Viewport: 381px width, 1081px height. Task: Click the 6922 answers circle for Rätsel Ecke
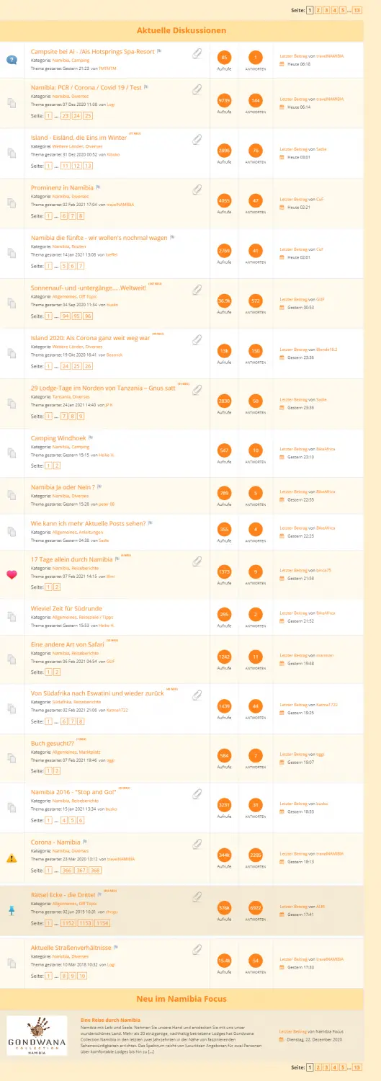point(254,908)
